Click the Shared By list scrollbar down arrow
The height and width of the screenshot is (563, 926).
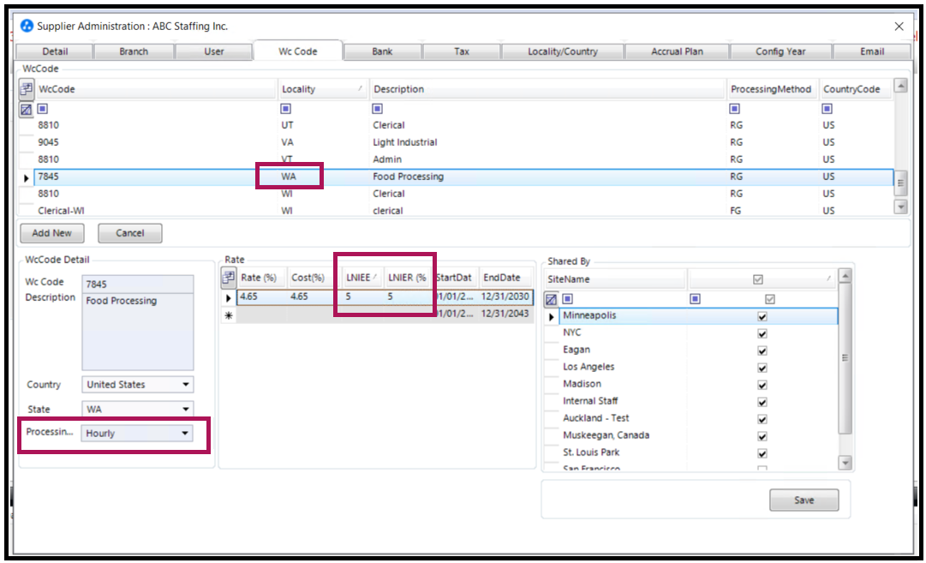[x=845, y=463]
